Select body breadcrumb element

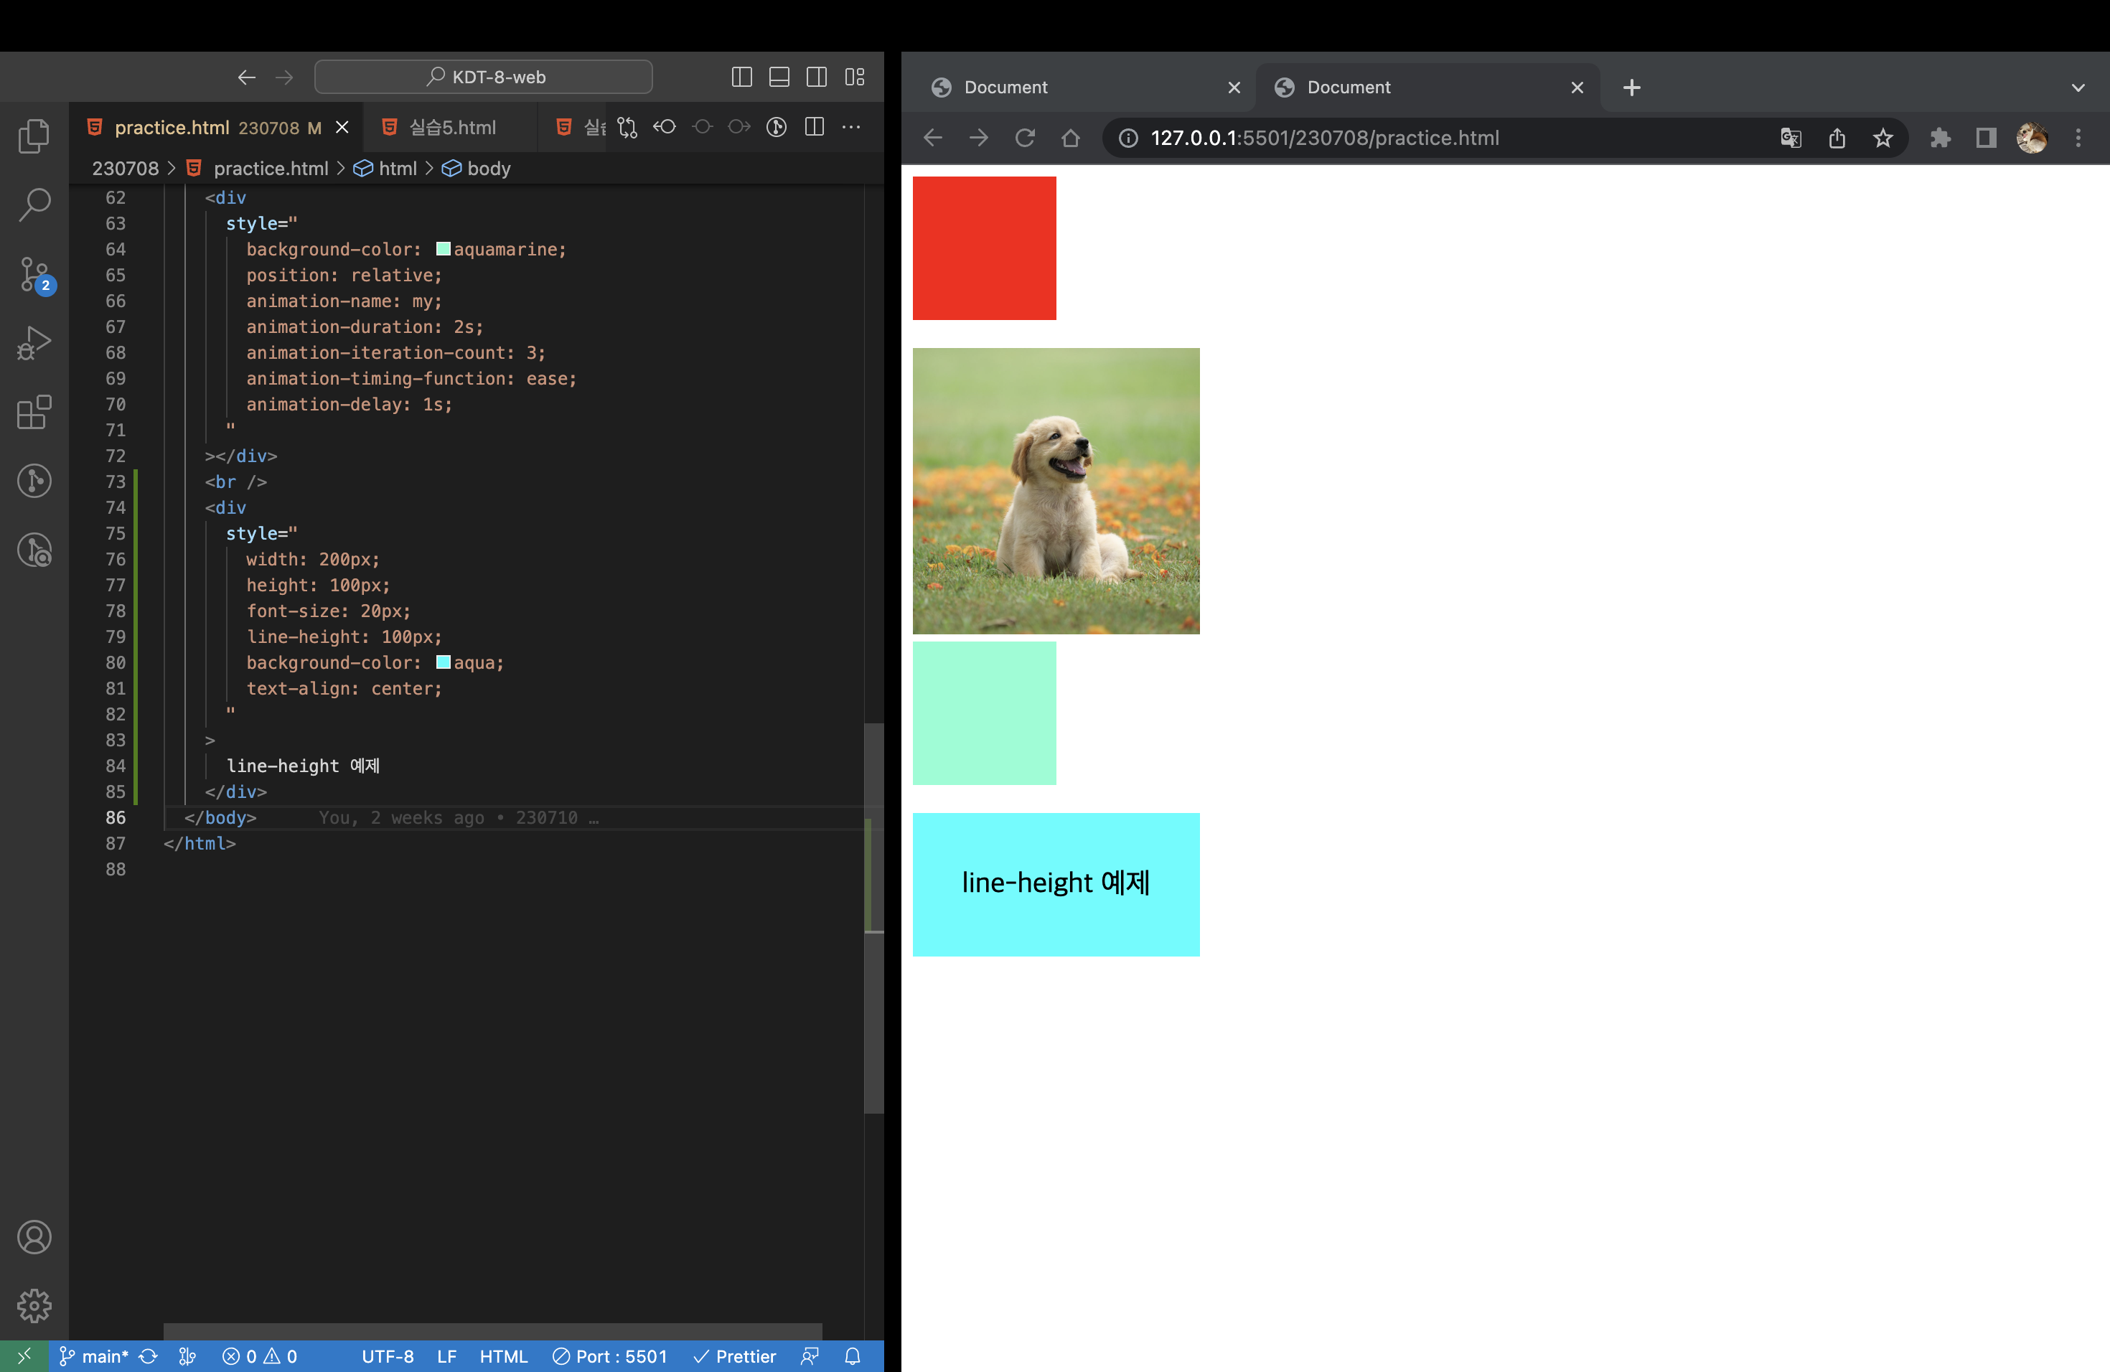477,169
